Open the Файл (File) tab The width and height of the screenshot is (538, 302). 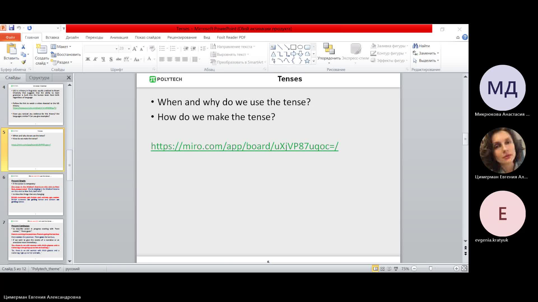(x=10, y=37)
